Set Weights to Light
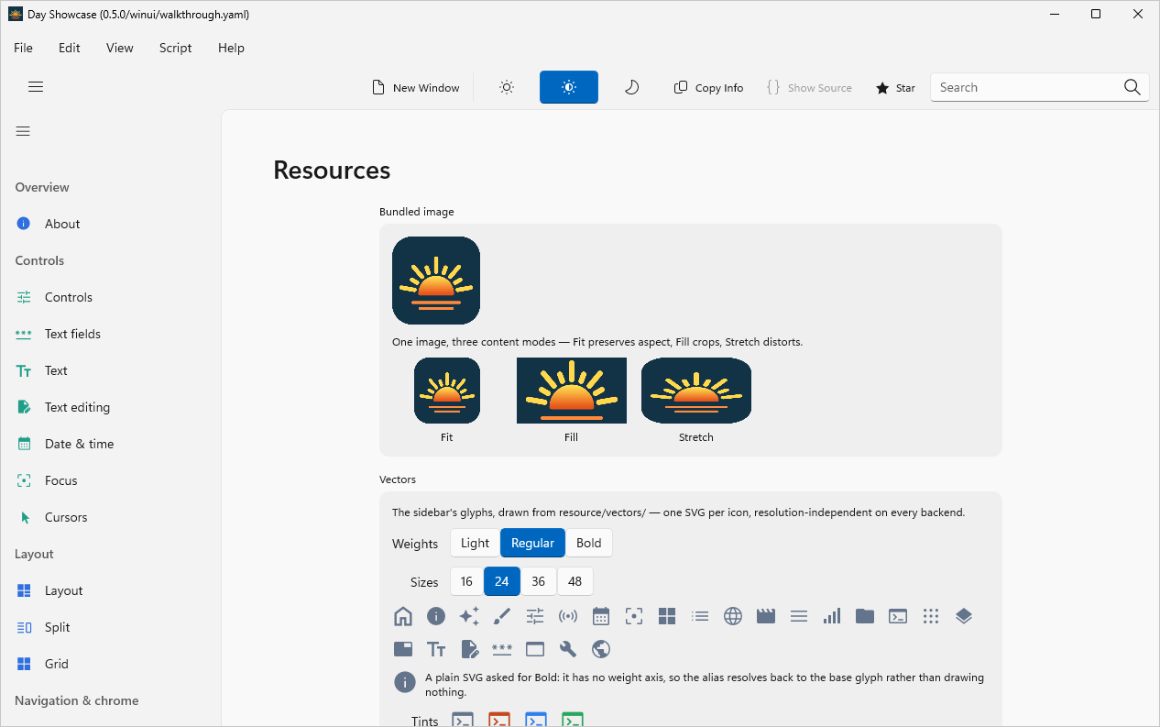Image resolution: width=1160 pixels, height=727 pixels. click(475, 543)
